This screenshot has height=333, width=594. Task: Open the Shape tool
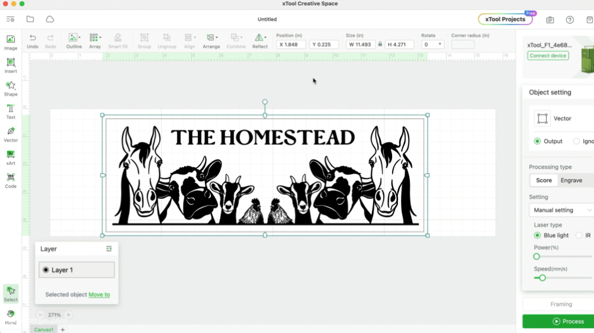(11, 88)
